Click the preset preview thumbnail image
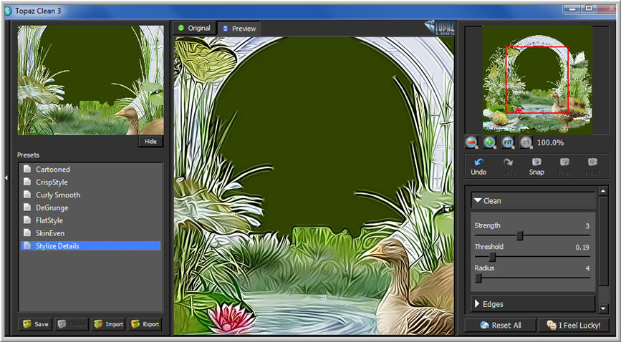Viewport: 621px width, 342px height. pyautogui.click(x=91, y=80)
